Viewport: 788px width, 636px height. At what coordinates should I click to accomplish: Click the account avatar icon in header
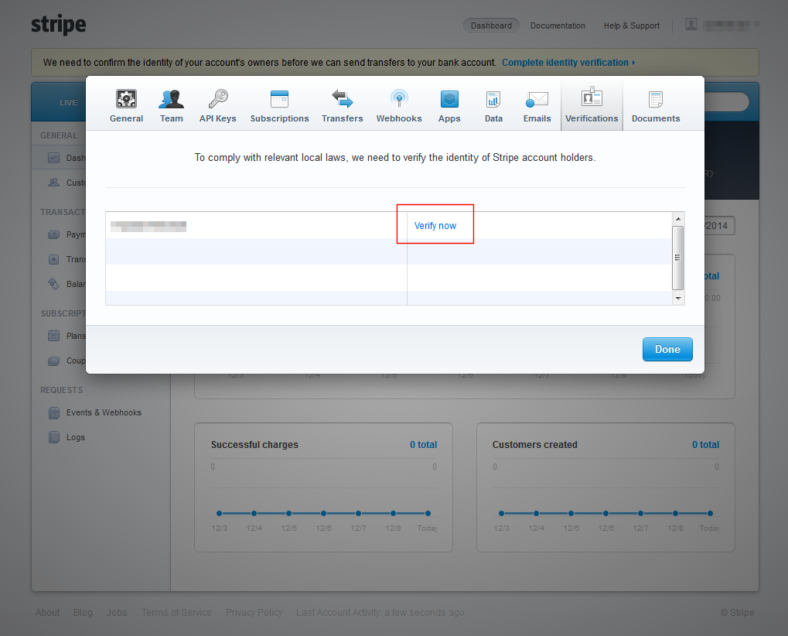(x=691, y=24)
